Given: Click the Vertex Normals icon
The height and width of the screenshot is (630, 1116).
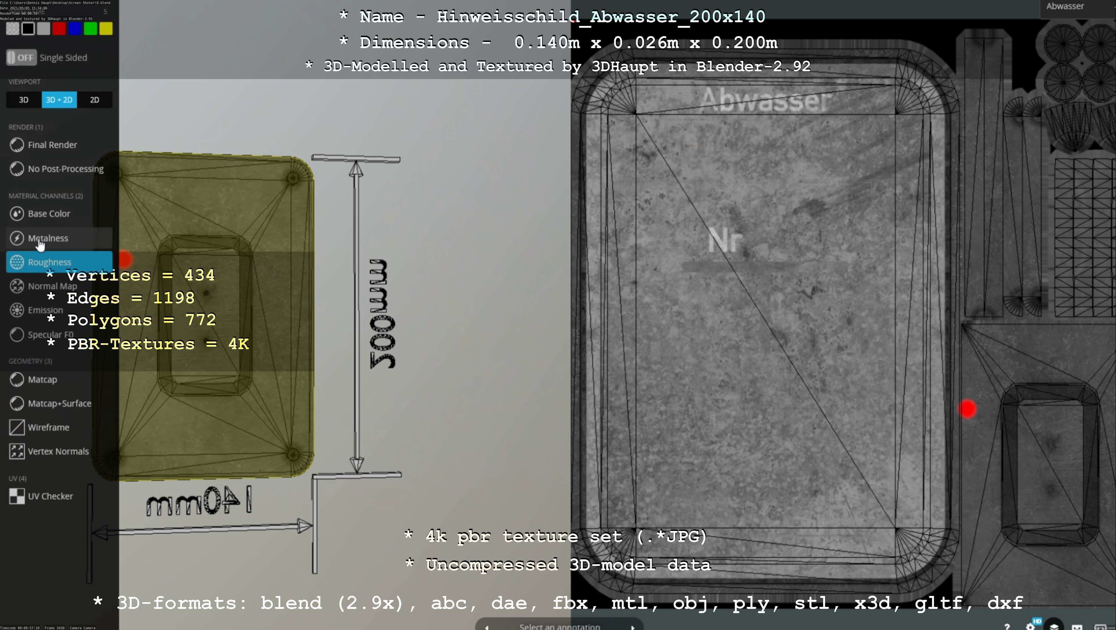Looking at the screenshot, I should pyautogui.click(x=17, y=451).
